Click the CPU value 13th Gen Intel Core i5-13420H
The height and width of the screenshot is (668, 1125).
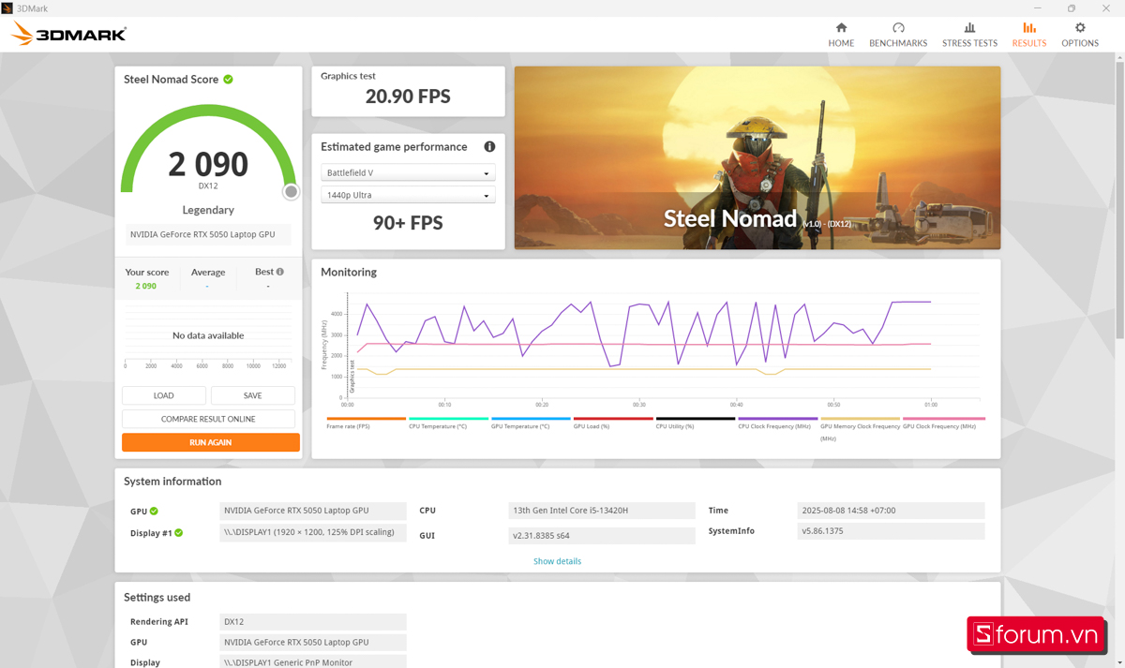[x=602, y=511]
